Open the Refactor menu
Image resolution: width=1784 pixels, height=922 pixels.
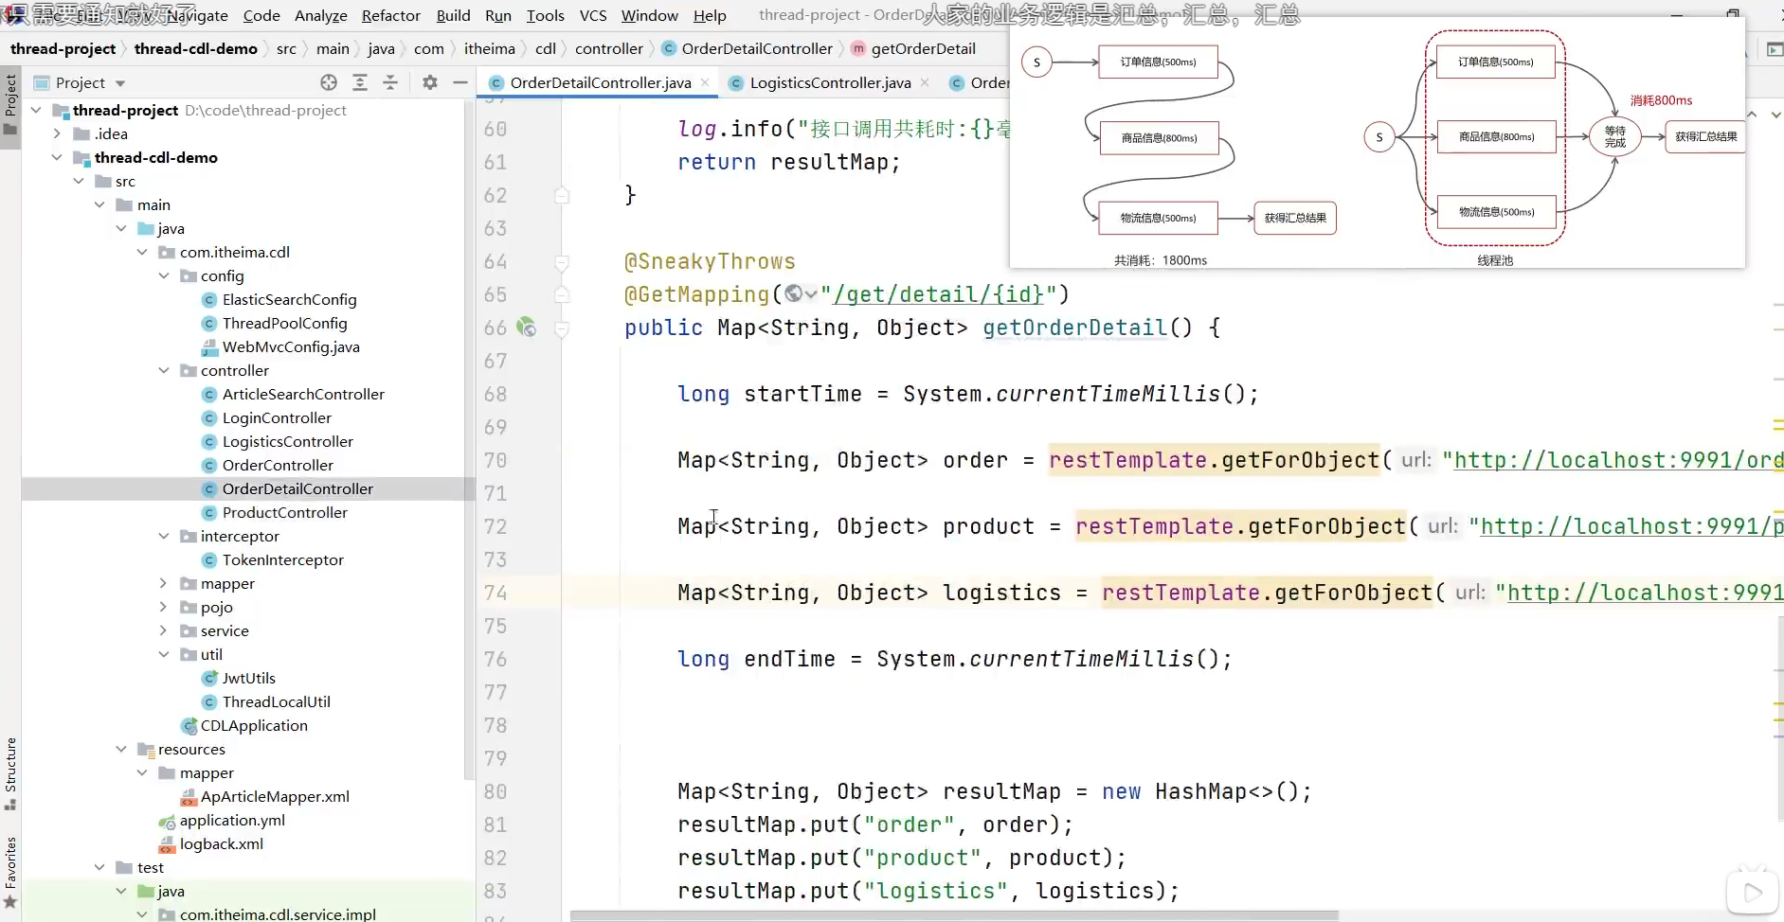coord(391,15)
